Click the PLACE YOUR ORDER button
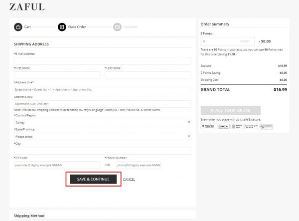This screenshot has height=221, width=299. click(x=231, y=110)
